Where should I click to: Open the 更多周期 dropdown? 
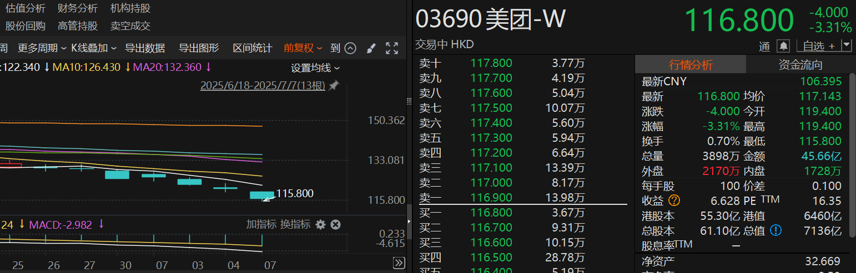pyautogui.click(x=42, y=48)
